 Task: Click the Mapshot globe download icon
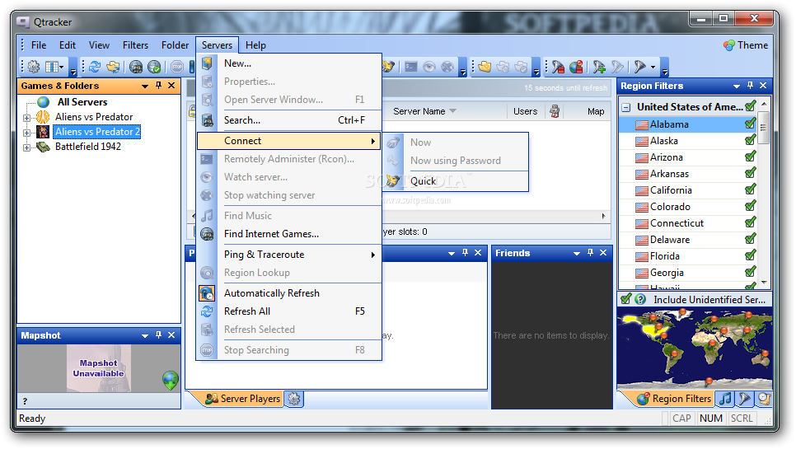[171, 380]
